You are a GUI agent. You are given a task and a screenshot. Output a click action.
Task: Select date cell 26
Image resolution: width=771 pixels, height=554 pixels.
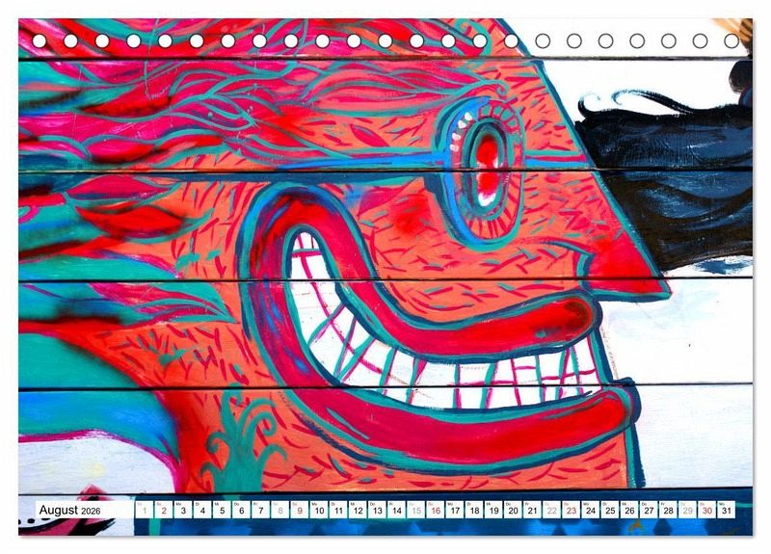coord(630,510)
